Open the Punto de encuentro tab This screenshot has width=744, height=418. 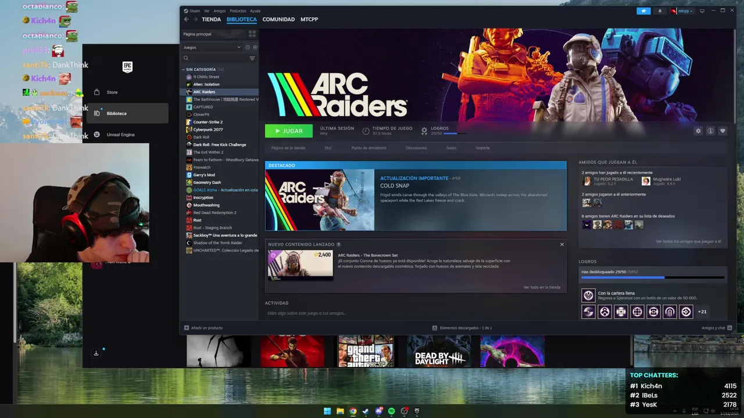(369, 148)
